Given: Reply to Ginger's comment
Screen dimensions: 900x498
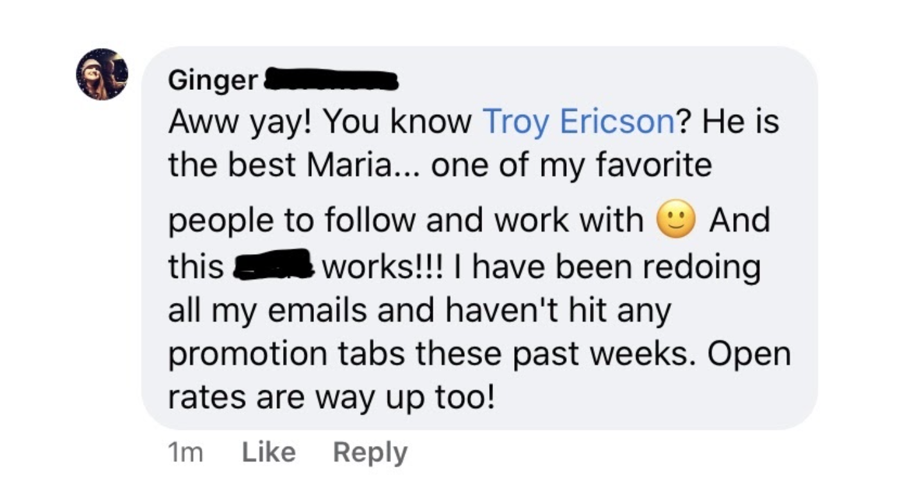Looking at the screenshot, I should [x=370, y=452].
